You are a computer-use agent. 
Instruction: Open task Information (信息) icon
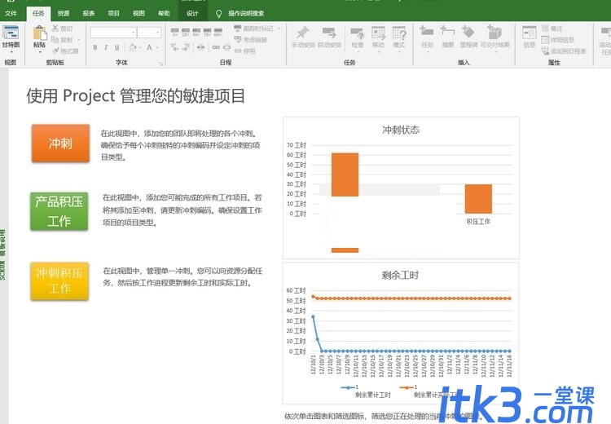[x=530, y=33]
